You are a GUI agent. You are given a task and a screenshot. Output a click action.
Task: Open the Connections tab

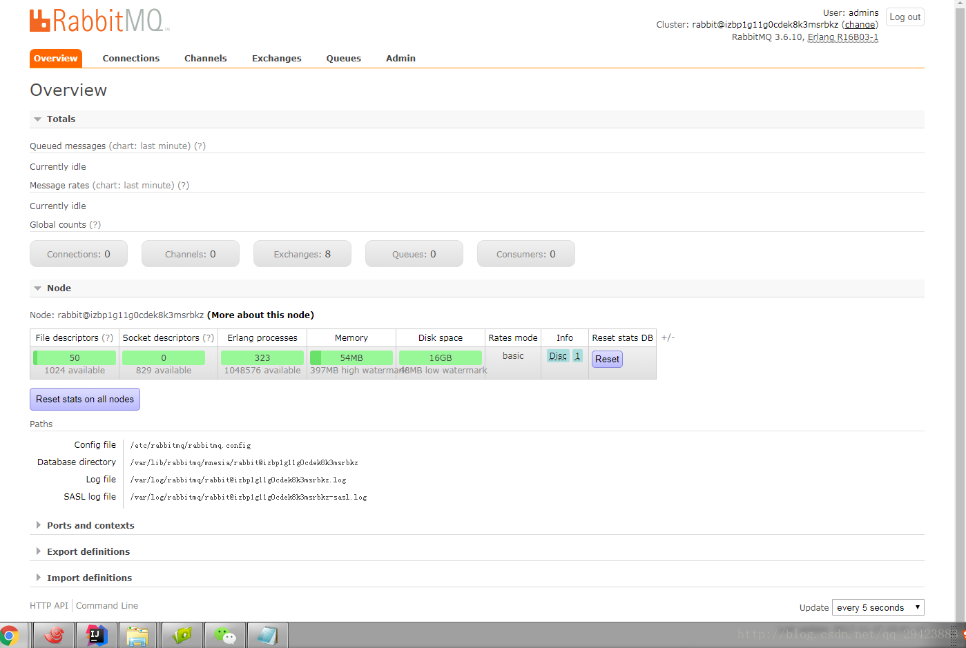131,59
